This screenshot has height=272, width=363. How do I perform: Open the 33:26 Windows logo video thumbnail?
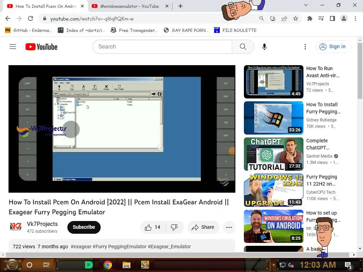[273, 118]
